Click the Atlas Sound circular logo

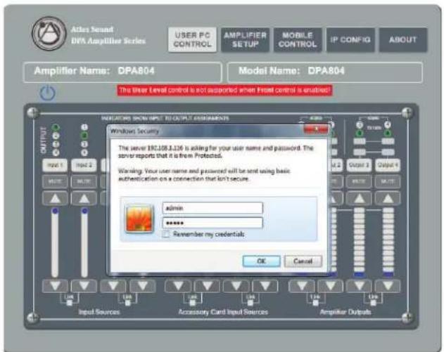49,33
